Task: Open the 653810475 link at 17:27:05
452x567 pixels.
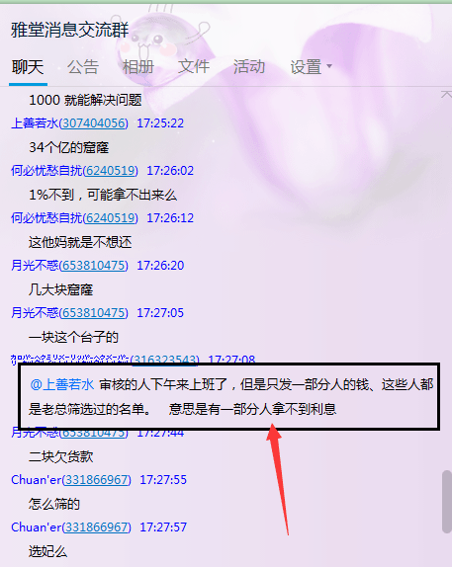Action: point(94,313)
